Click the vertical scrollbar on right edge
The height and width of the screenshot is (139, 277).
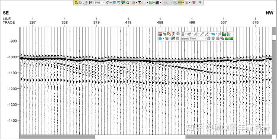pos(274,81)
